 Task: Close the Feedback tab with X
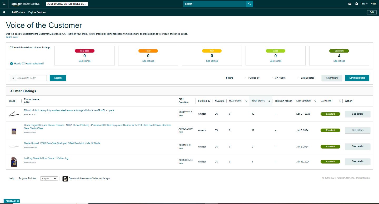click(18, 201)
